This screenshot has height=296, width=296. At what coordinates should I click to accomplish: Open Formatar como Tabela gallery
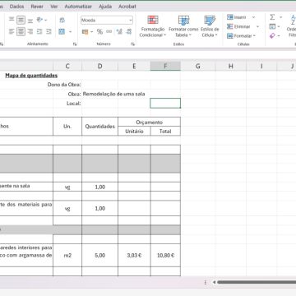point(183,26)
